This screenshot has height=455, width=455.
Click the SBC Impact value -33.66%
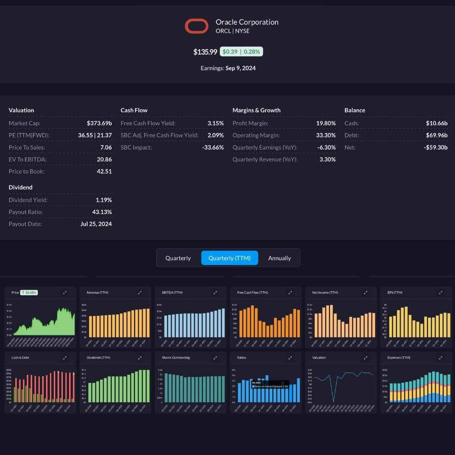213,147
